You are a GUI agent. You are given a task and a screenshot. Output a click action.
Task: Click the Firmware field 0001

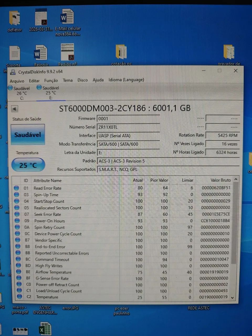(128, 119)
